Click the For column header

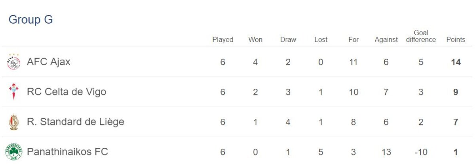(353, 40)
